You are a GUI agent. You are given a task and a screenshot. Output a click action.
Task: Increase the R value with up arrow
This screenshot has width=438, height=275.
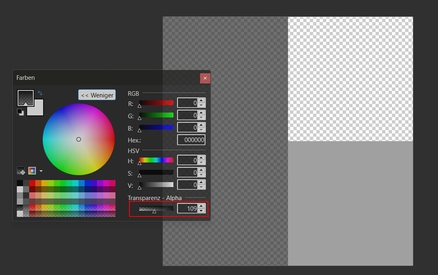(x=201, y=101)
